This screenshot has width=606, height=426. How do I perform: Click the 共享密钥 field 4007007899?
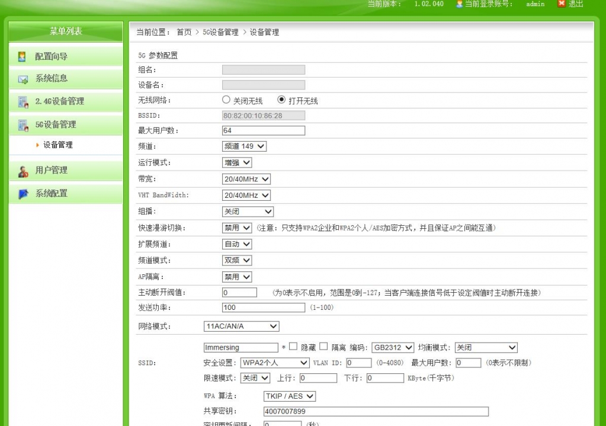(x=376, y=411)
